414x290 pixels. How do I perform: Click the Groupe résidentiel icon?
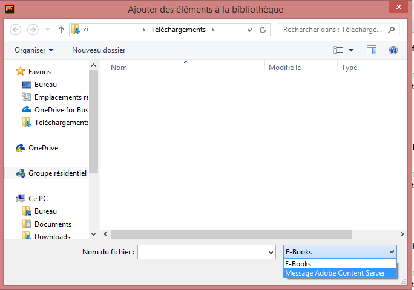click(x=21, y=173)
